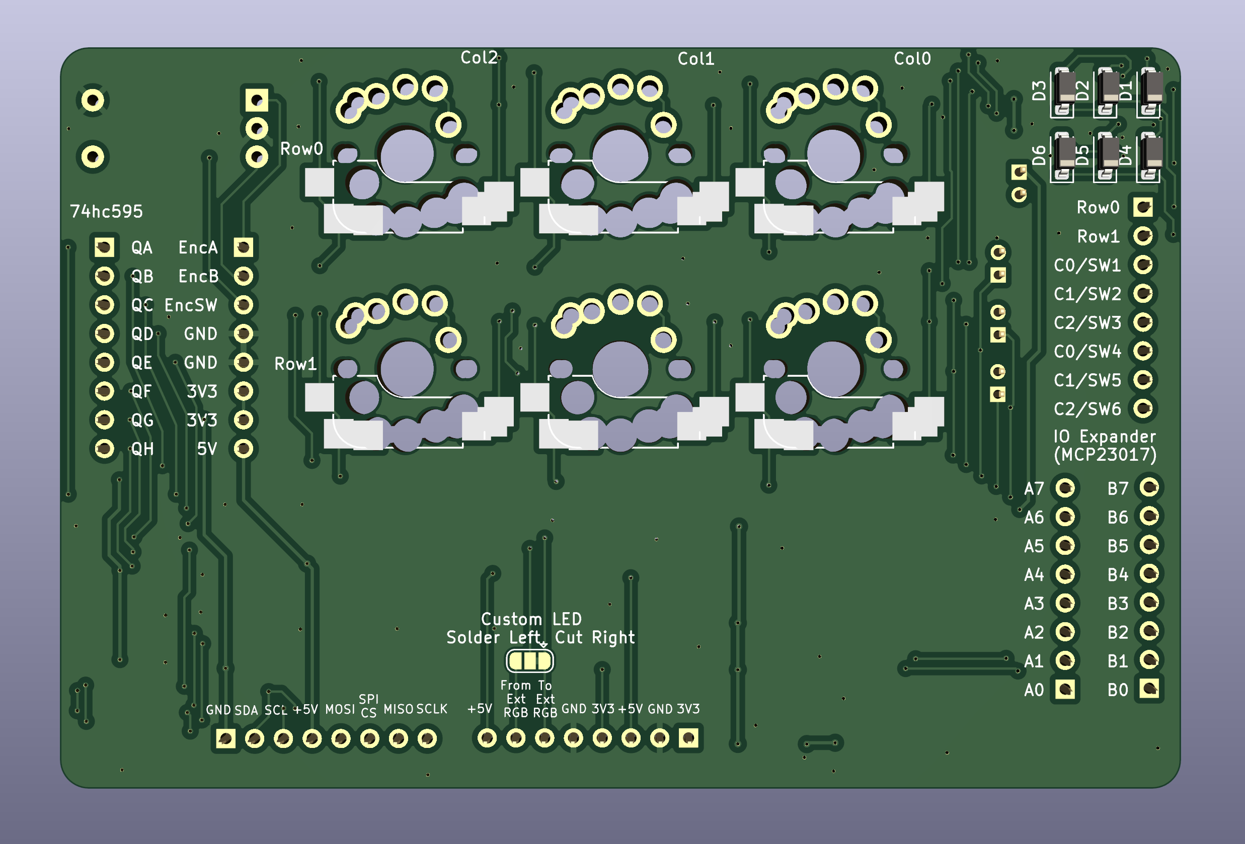The width and height of the screenshot is (1245, 844).
Task: Click the C2/SW3 pin label
Action: pyautogui.click(x=1087, y=323)
